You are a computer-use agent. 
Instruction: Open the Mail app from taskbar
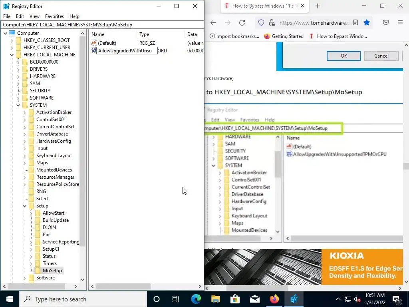(254, 299)
